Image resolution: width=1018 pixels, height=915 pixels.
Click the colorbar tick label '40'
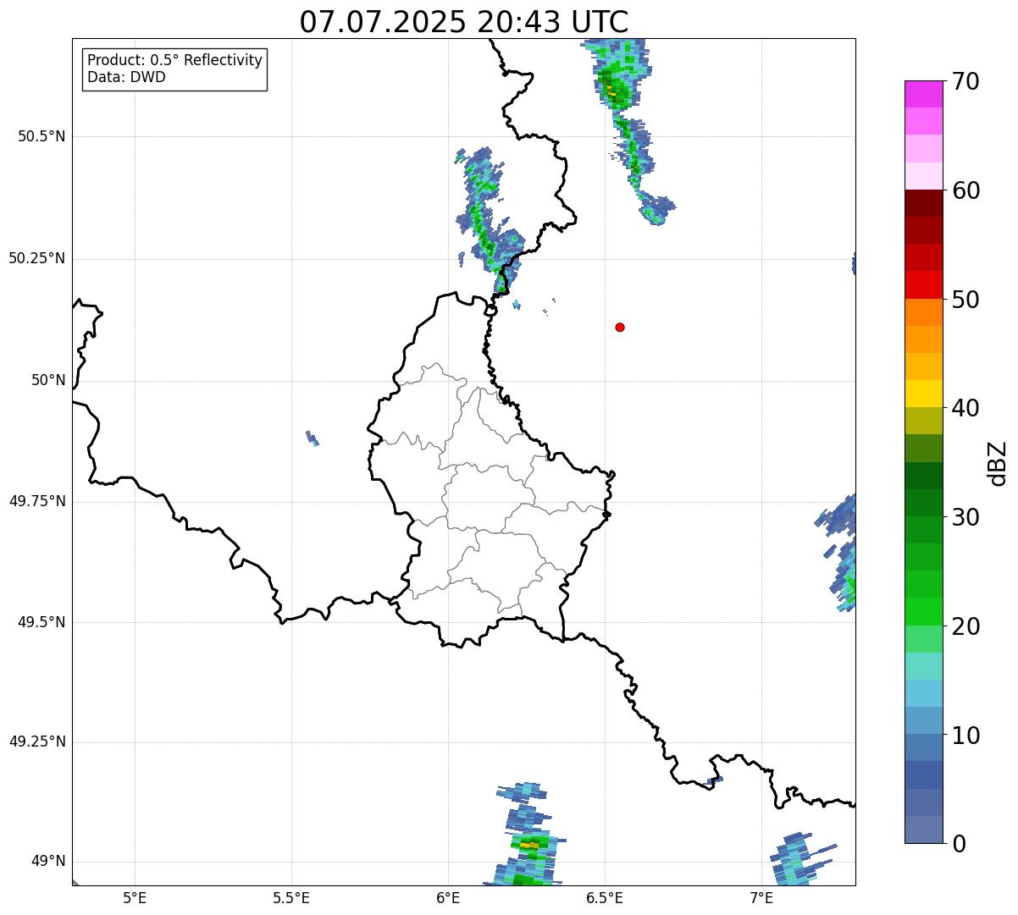click(x=966, y=408)
